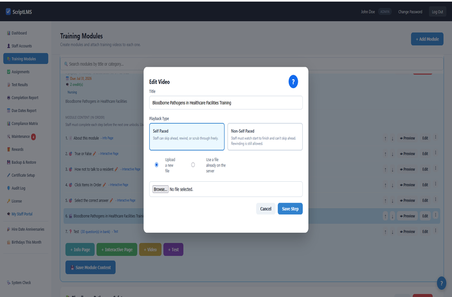This screenshot has height=297, width=452.
Task: Preview the 'About this module' step
Action: pos(407,138)
